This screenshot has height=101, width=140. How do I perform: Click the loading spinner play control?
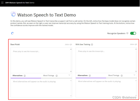pos(12,33)
